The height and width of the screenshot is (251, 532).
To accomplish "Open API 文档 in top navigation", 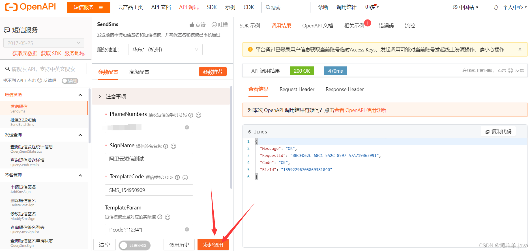I will [x=161, y=7].
